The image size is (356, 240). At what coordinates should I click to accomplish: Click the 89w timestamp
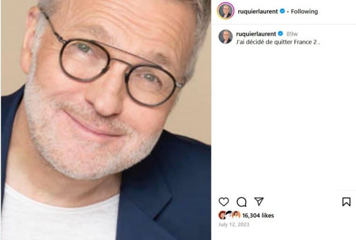tap(292, 34)
